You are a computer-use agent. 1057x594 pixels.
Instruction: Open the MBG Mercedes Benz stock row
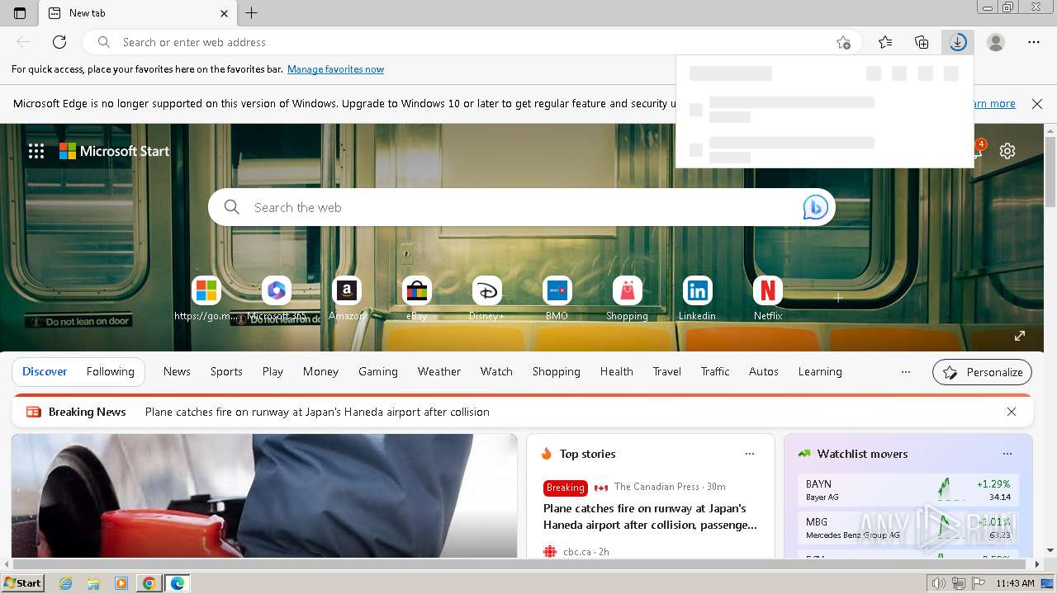pyautogui.click(x=908, y=528)
